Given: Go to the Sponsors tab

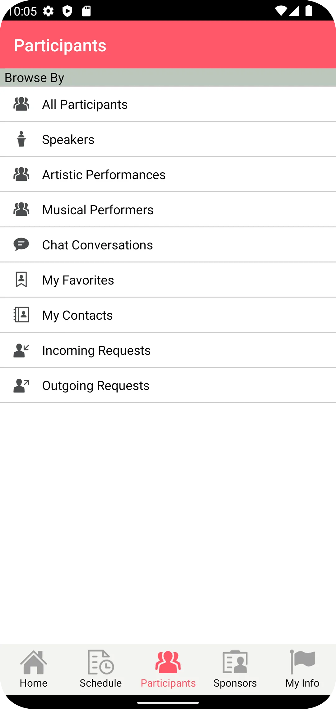Looking at the screenshot, I should pos(235,669).
